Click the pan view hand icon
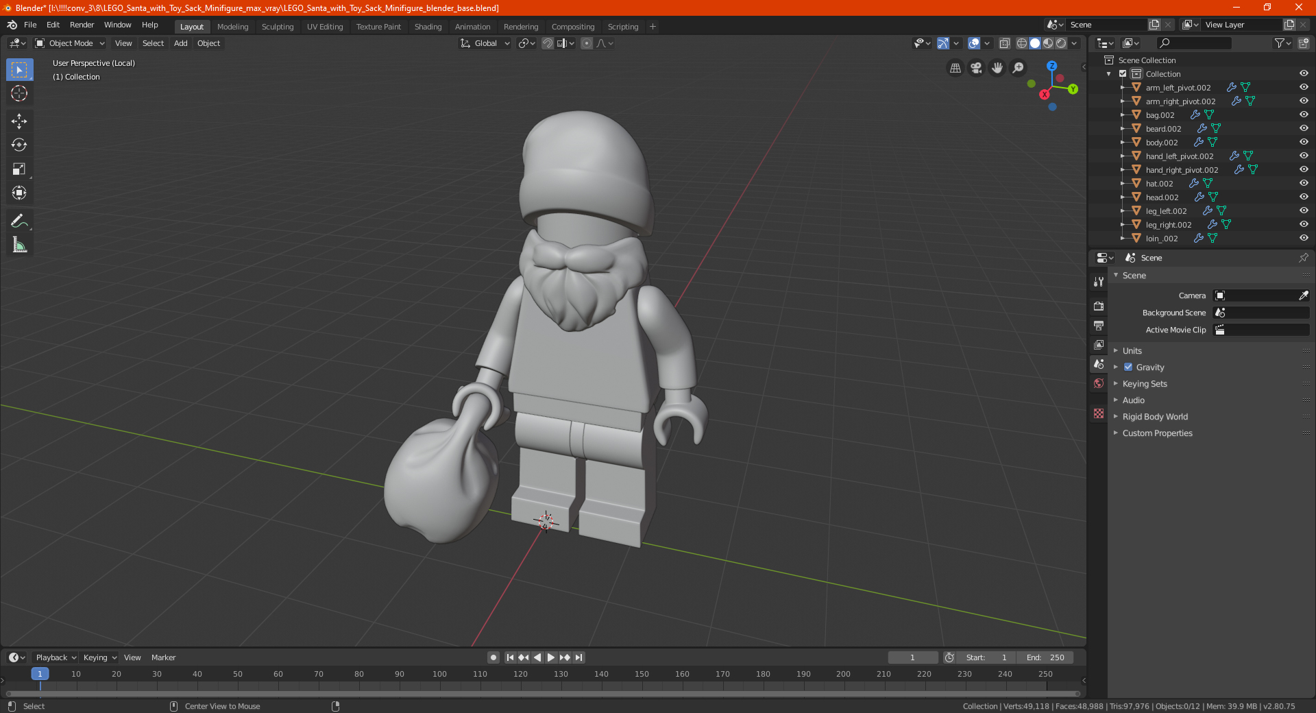 coord(997,68)
